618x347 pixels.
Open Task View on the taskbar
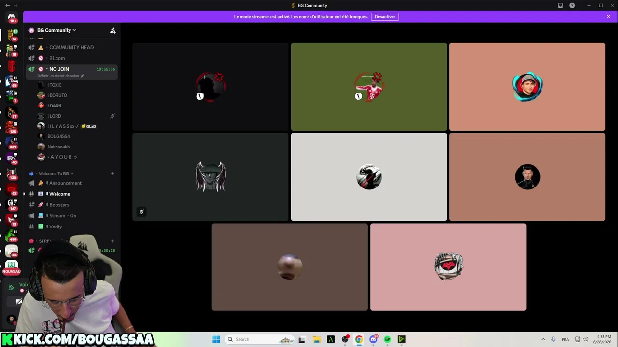coord(302,339)
